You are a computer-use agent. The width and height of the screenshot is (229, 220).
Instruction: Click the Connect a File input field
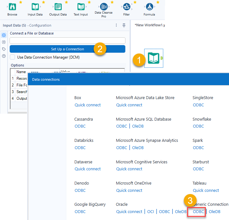[x=67, y=41]
